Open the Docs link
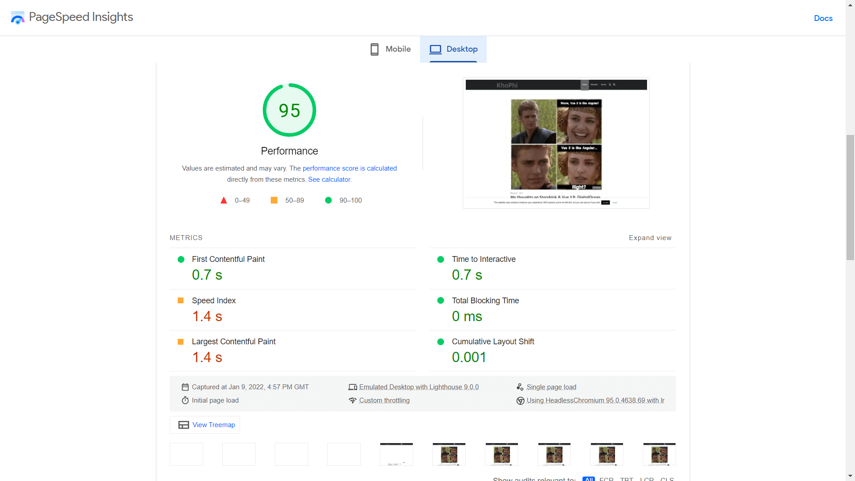The height and width of the screenshot is (481, 855). [x=823, y=18]
